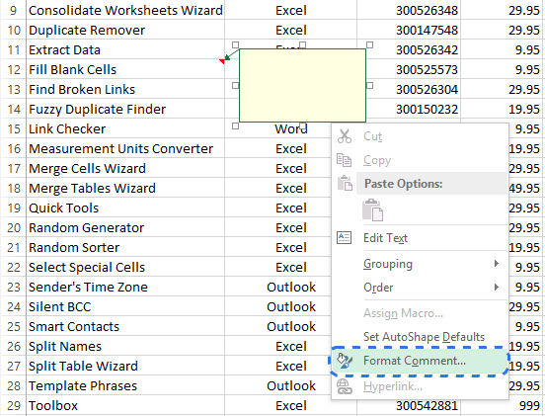Select cell 'Measurement Units Converter'

[125, 148]
